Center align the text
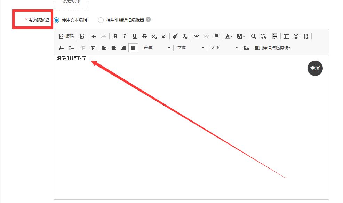Screen dimensions: 343x203 click(x=114, y=48)
